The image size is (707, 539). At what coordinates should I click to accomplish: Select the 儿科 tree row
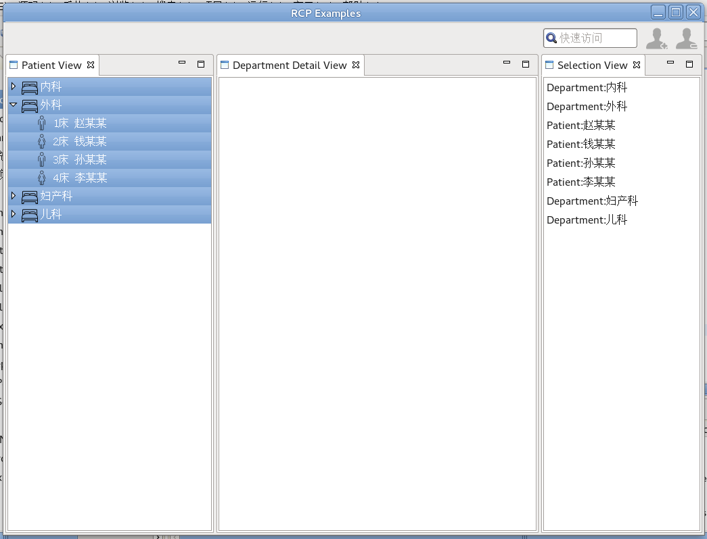(110, 214)
